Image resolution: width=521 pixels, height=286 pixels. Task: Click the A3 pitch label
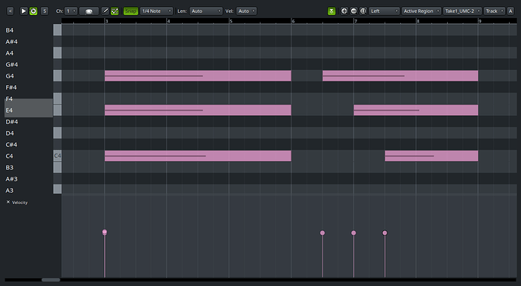tap(9, 190)
